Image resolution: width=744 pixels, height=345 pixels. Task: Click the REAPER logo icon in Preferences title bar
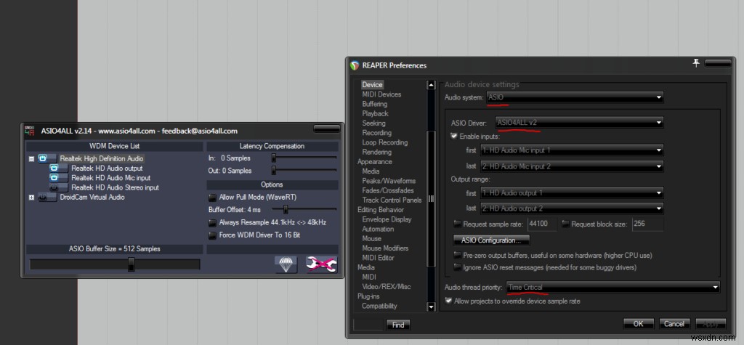coord(355,65)
